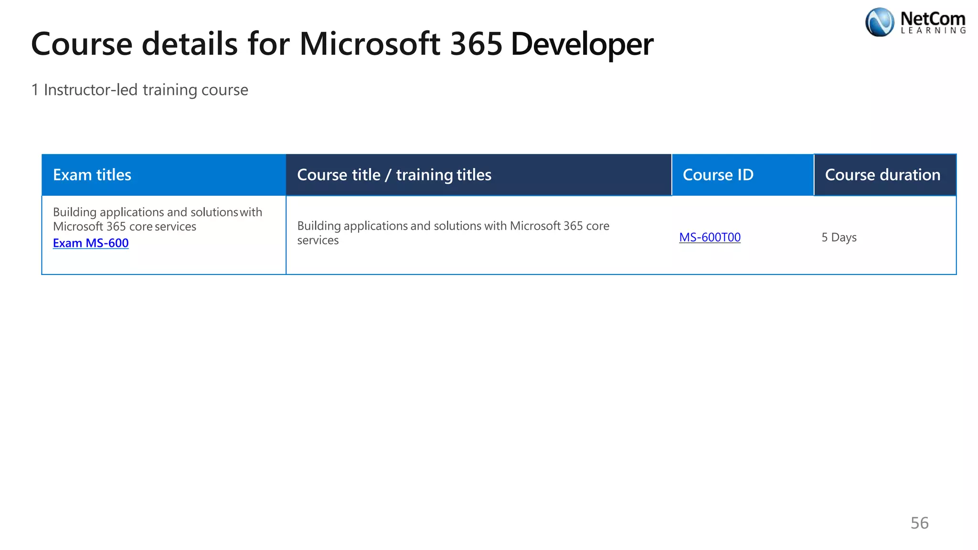The height and width of the screenshot is (550, 978).
Task: Click the subtitle '1 Instructor-led training course'
Action: [139, 90]
